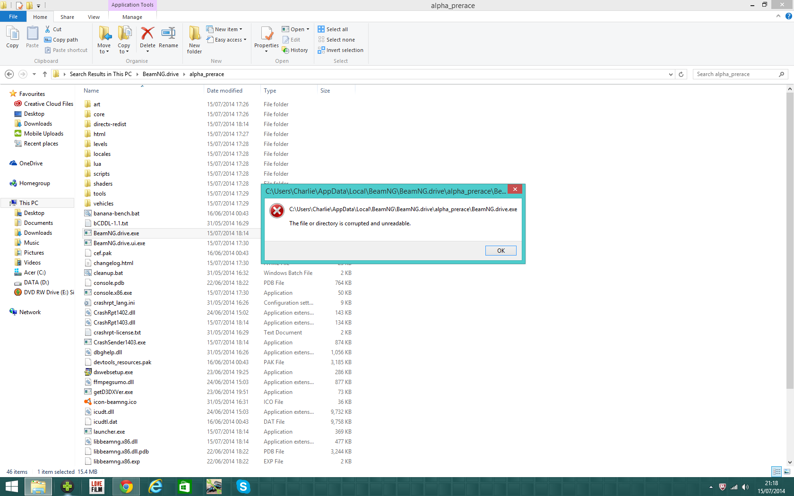Select the vehicles folder
794x496 pixels.
103,204
